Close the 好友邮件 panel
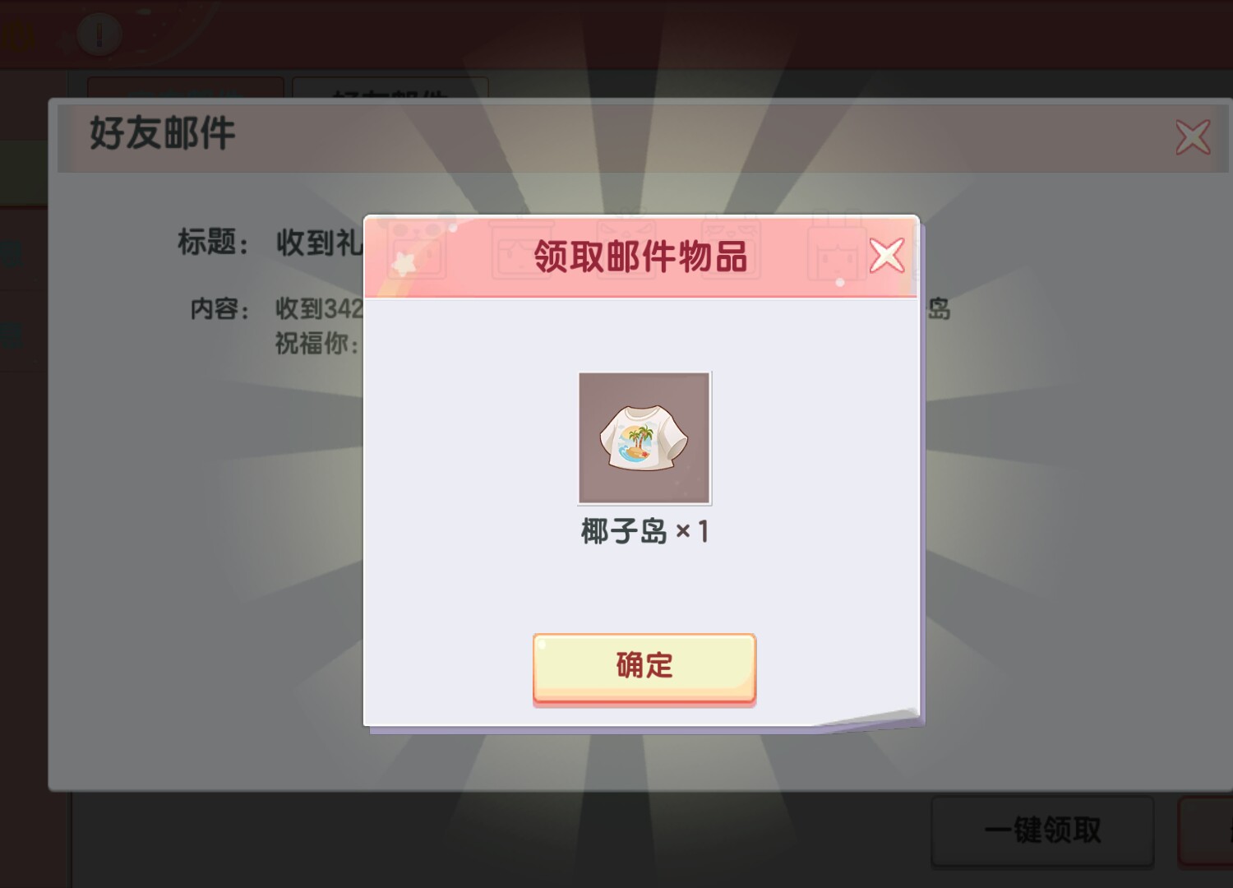1233x888 pixels. (1193, 137)
